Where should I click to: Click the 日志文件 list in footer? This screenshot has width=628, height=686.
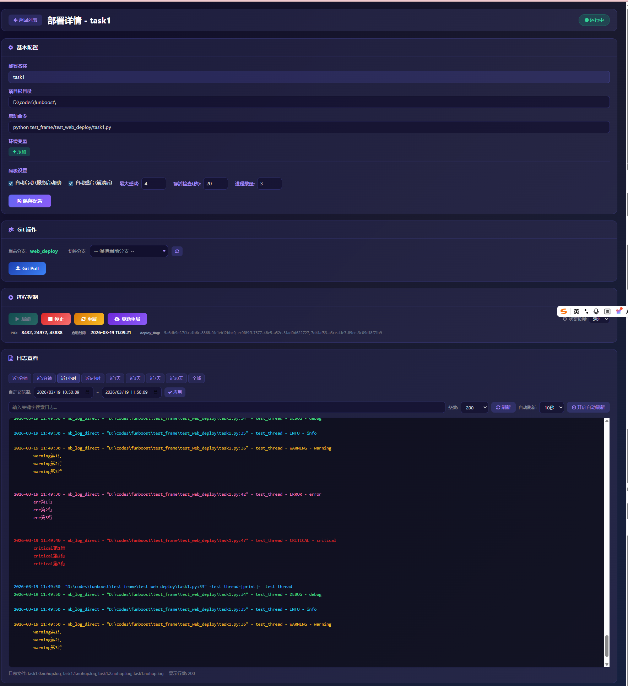coord(86,674)
